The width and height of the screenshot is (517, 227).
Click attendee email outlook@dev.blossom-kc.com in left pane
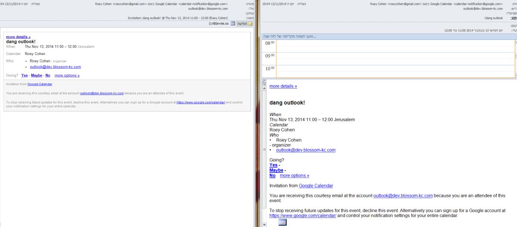[56, 67]
